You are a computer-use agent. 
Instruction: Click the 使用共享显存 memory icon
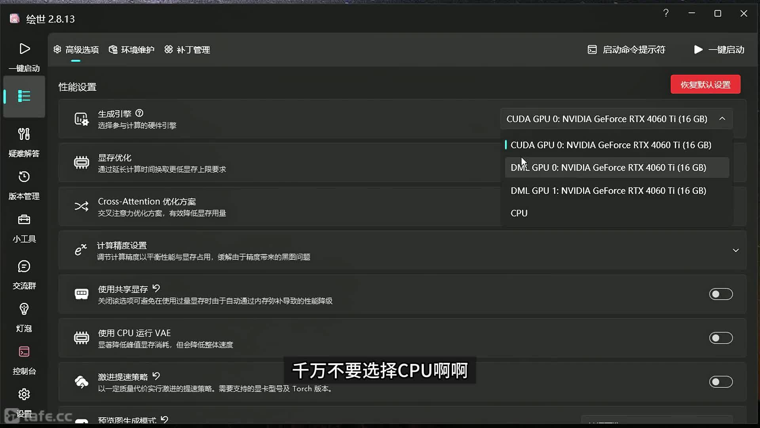pyautogui.click(x=82, y=294)
